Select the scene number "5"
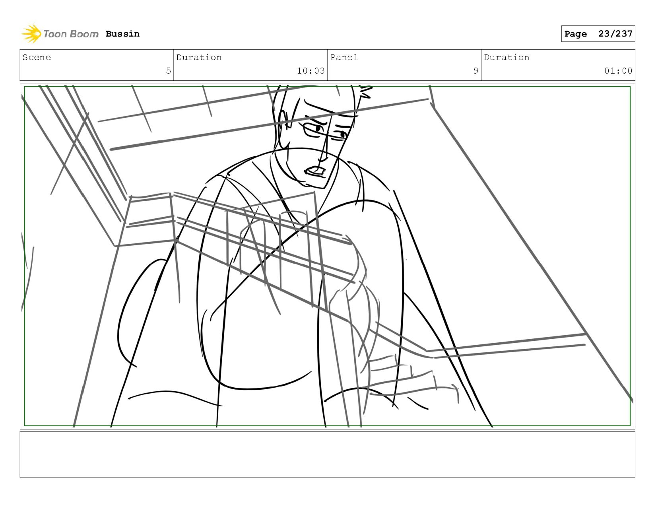Viewport: 656px width, 507px height. pos(168,71)
